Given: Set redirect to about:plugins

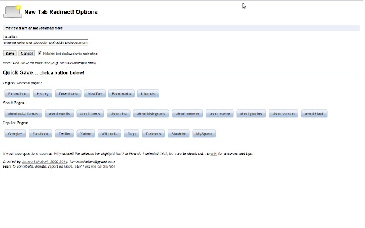Looking at the screenshot, I should click(x=251, y=114).
